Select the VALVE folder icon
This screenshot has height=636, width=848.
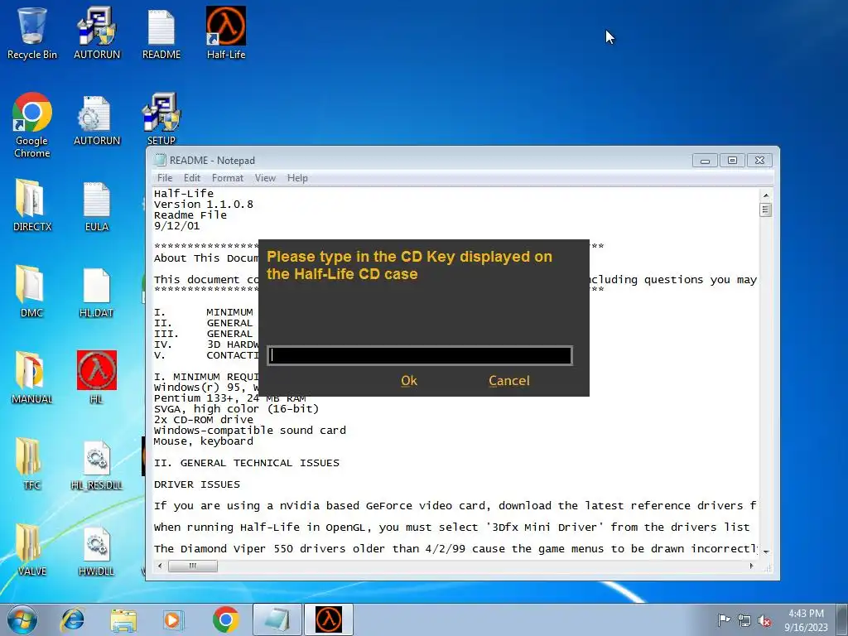point(32,551)
